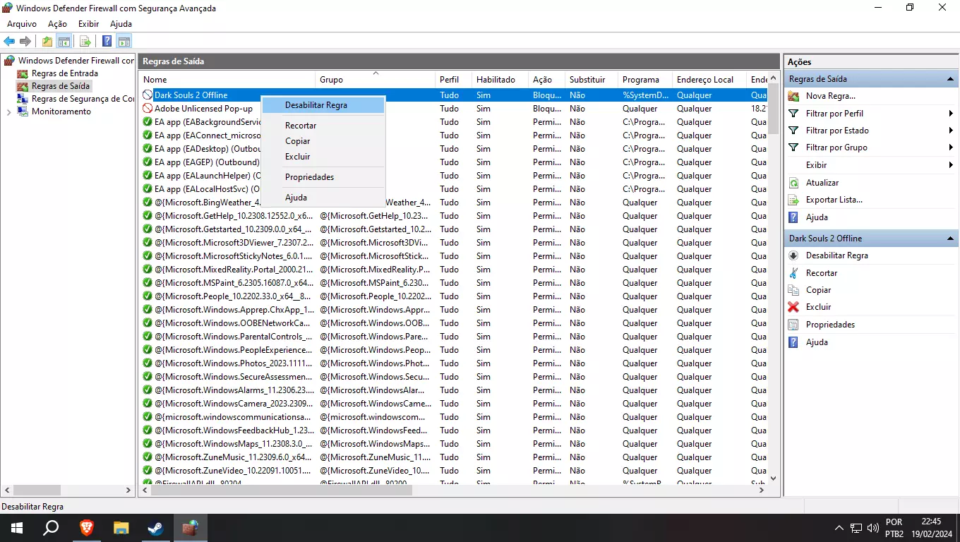This screenshot has width=960, height=542.
Task: Open the Arquivo menu
Action: click(x=22, y=24)
